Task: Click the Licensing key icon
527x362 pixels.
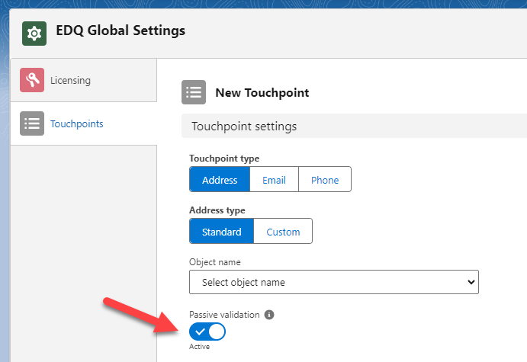Action: tap(32, 80)
